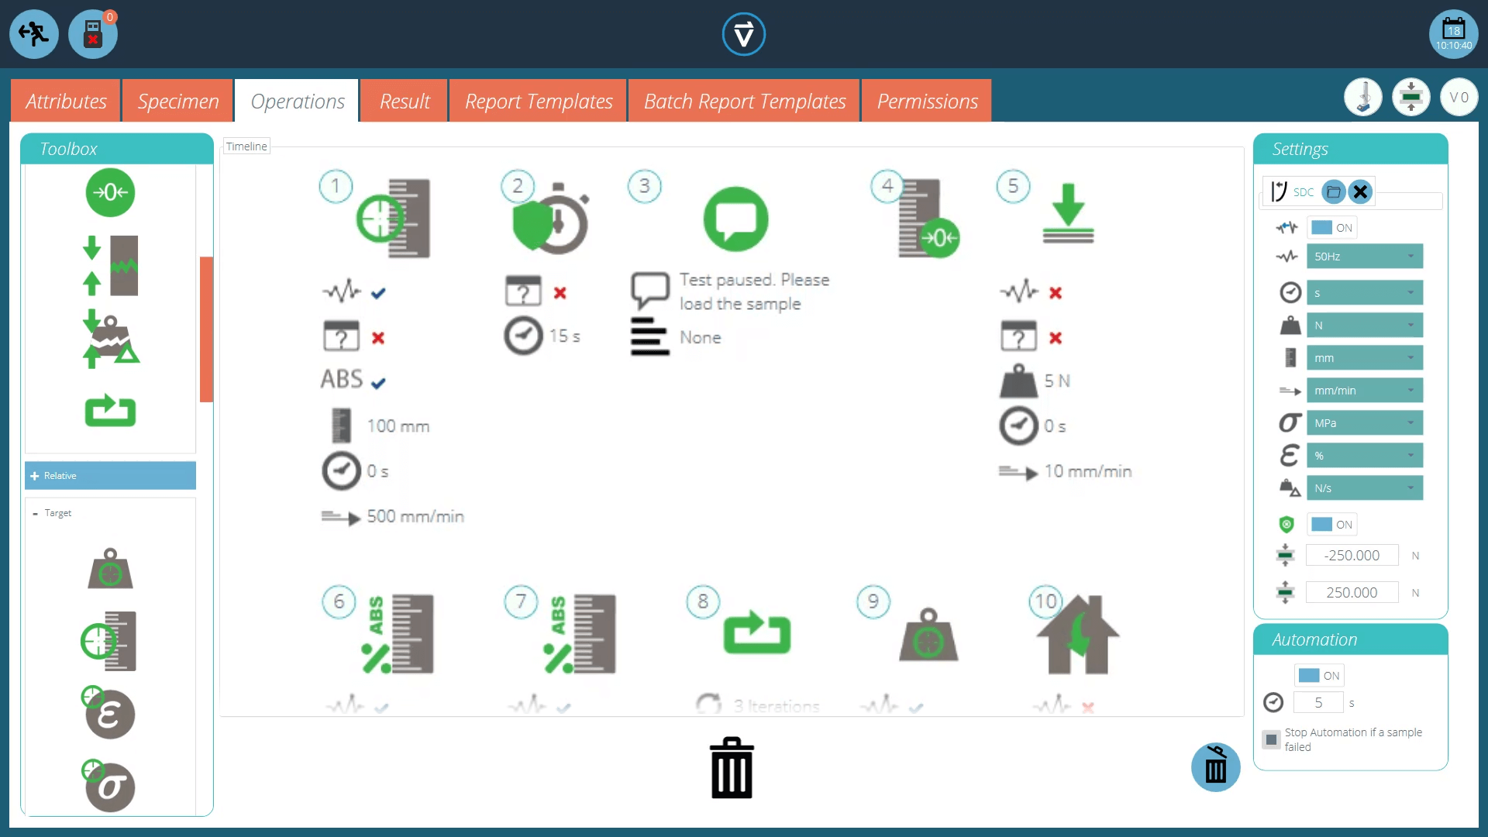Screen dimensions: 1488x837
Task: Toggle data acquisition ON switch in Settings
Action: tap(1332, 227)
